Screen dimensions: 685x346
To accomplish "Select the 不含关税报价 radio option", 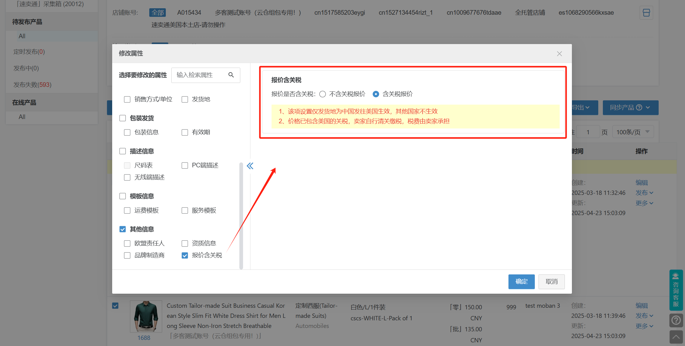I will click(322, 94).
